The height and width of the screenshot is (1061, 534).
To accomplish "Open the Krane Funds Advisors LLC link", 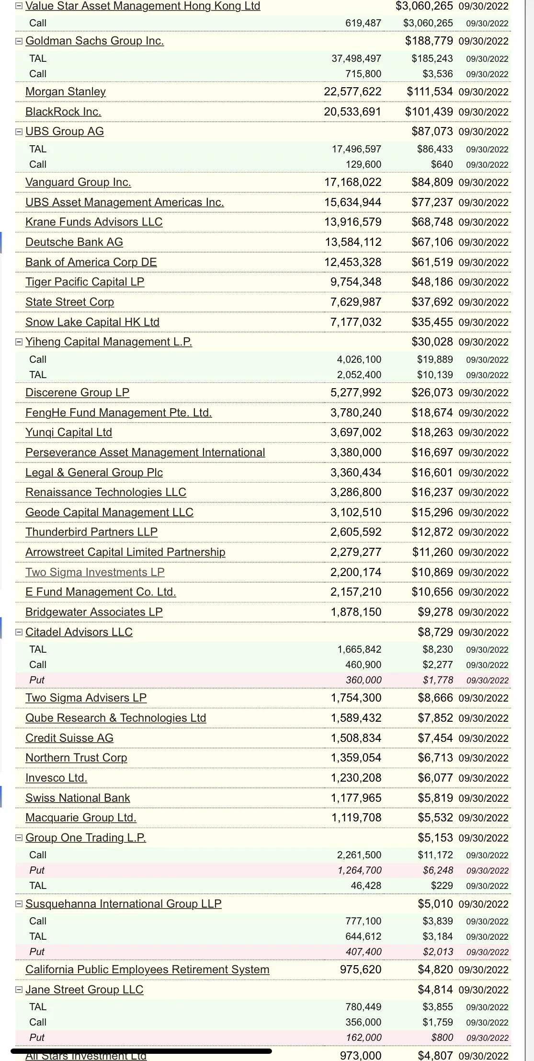I will [x=94, y=222].
